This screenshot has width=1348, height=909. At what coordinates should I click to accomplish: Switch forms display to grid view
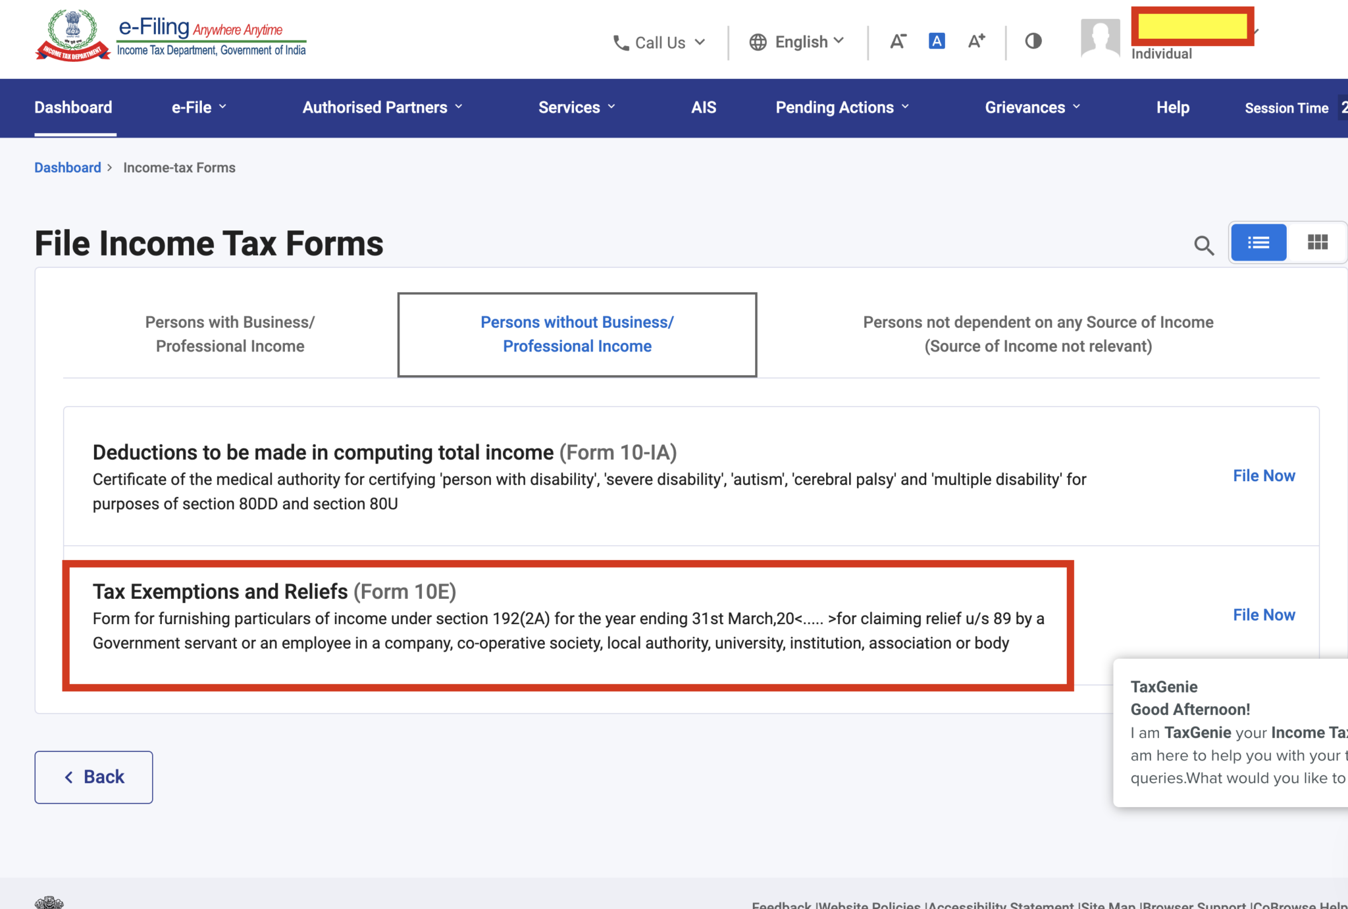1317,242
